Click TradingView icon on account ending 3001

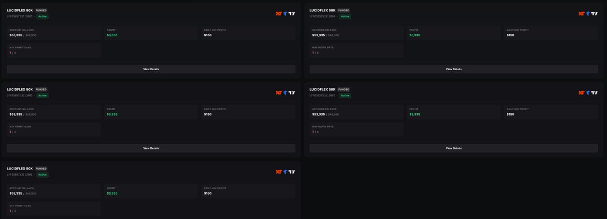[x=292, y=172]
